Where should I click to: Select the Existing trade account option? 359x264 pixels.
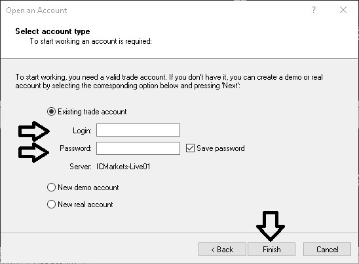51,112
